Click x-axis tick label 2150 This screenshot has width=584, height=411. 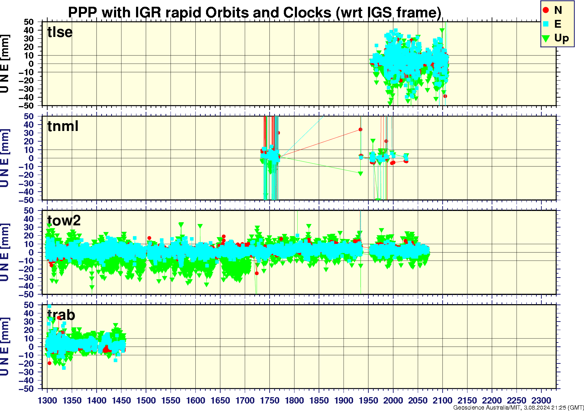[467, 400]
